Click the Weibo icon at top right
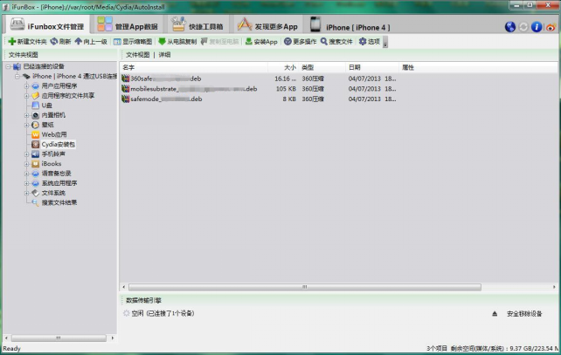 coord(551,27)
